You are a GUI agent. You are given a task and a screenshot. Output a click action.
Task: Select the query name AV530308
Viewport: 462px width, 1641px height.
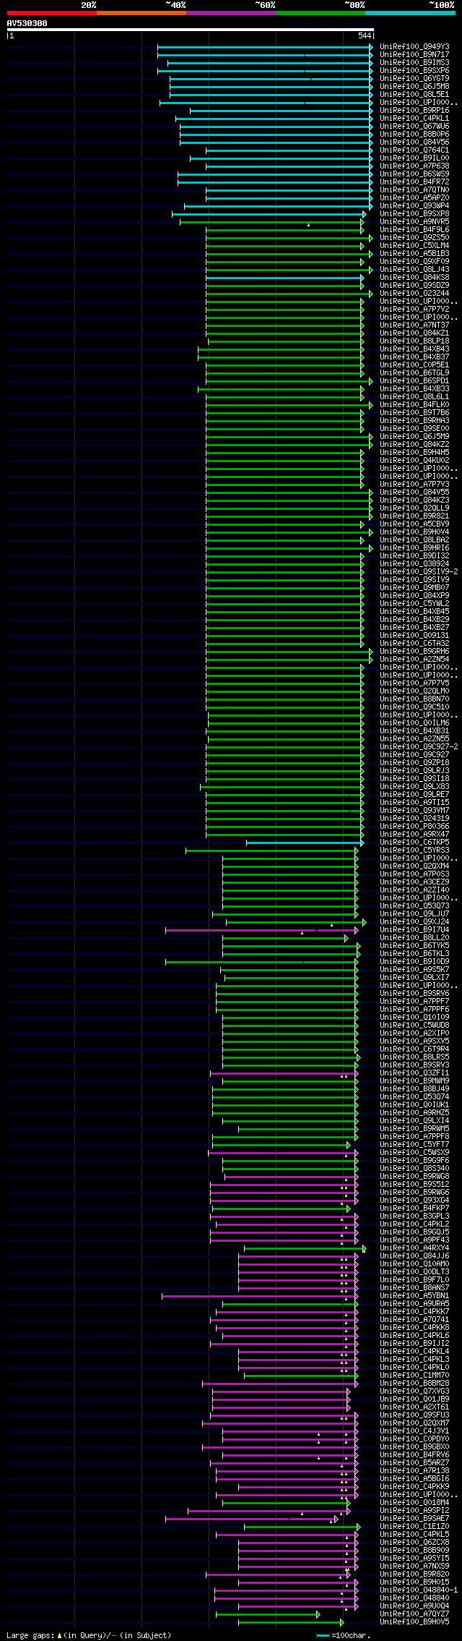tap(27, 23)
